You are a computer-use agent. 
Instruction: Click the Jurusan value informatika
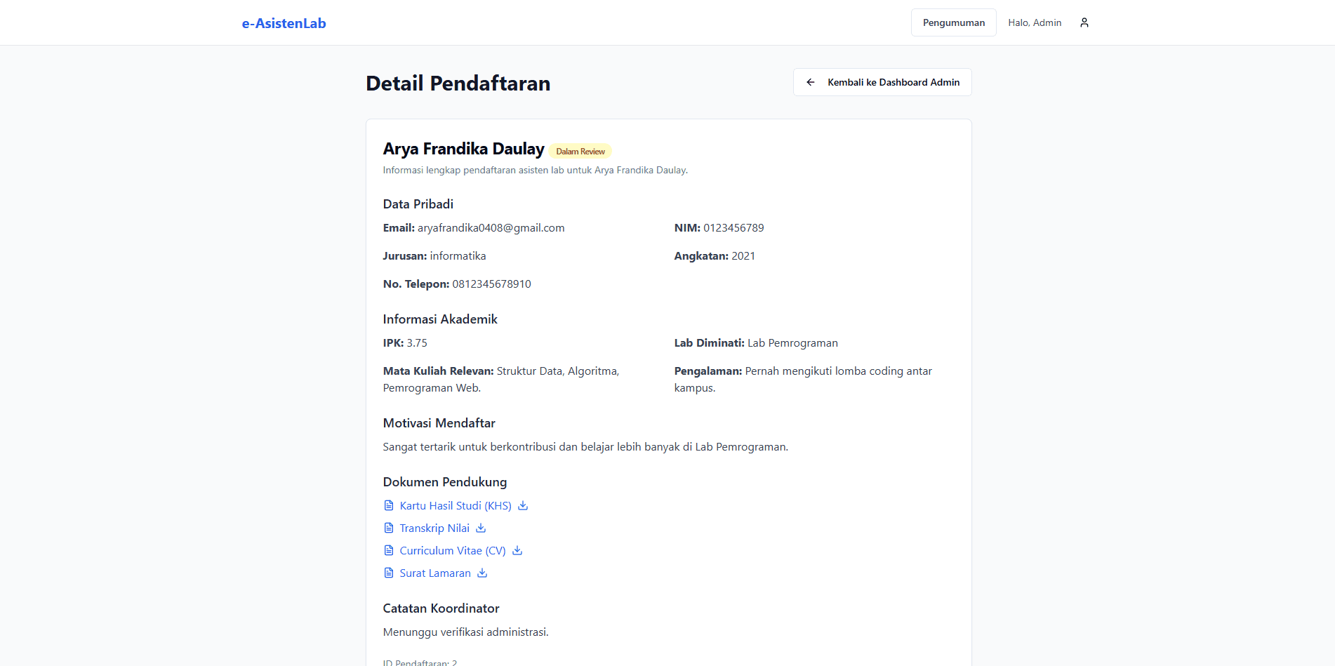tap(458, 255)
